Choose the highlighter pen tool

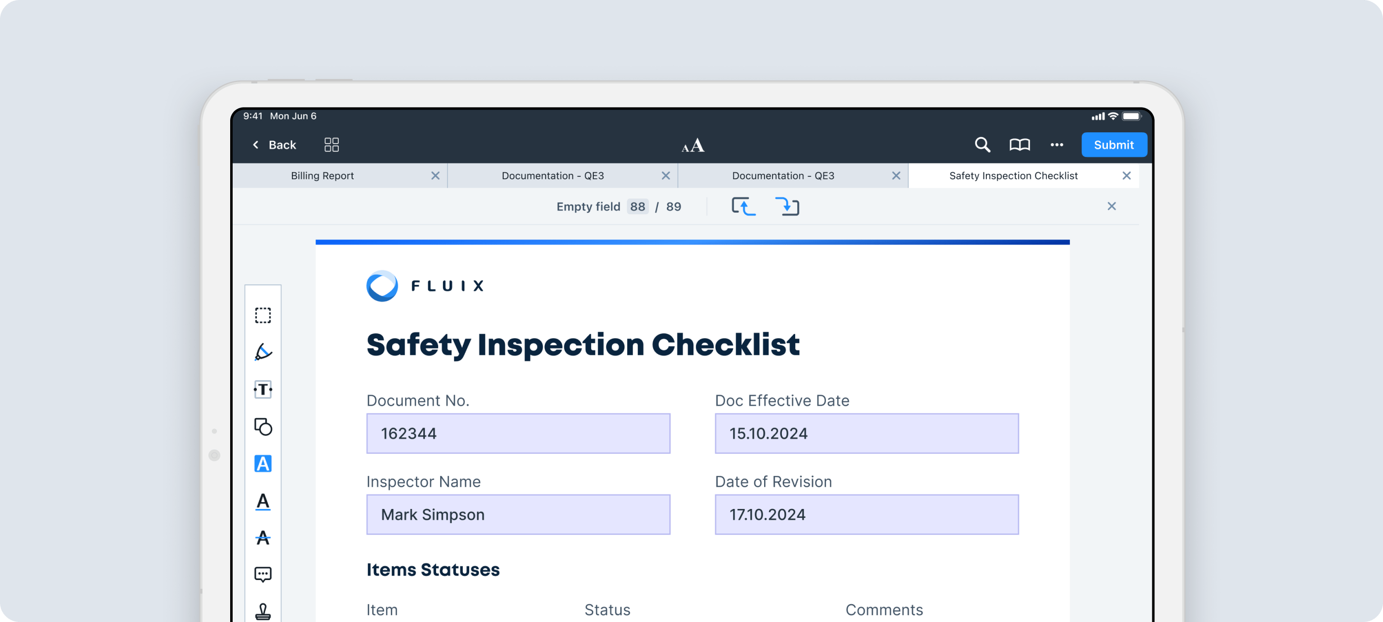tap(263, 352)
